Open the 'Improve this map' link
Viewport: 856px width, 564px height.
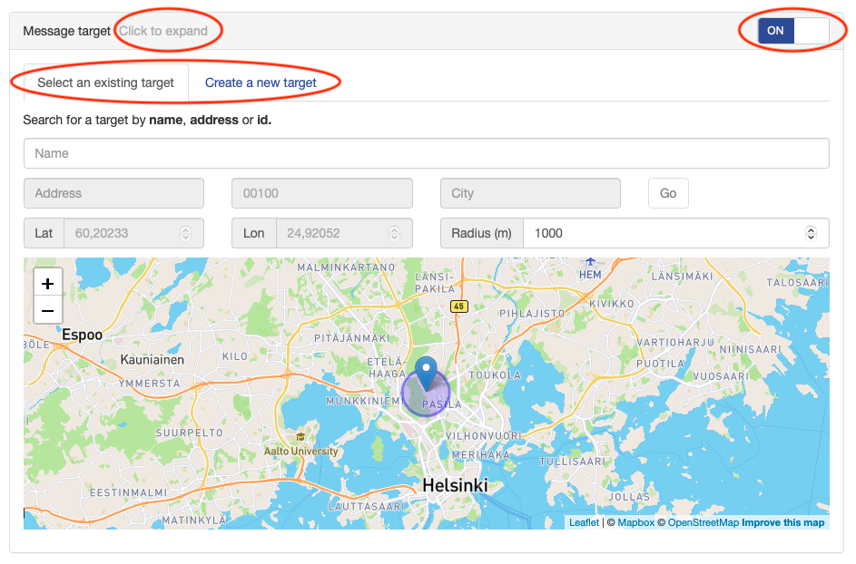(x=782, y=522)
